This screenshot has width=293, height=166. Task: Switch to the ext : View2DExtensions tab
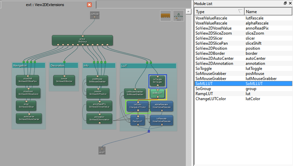point(45,5)
